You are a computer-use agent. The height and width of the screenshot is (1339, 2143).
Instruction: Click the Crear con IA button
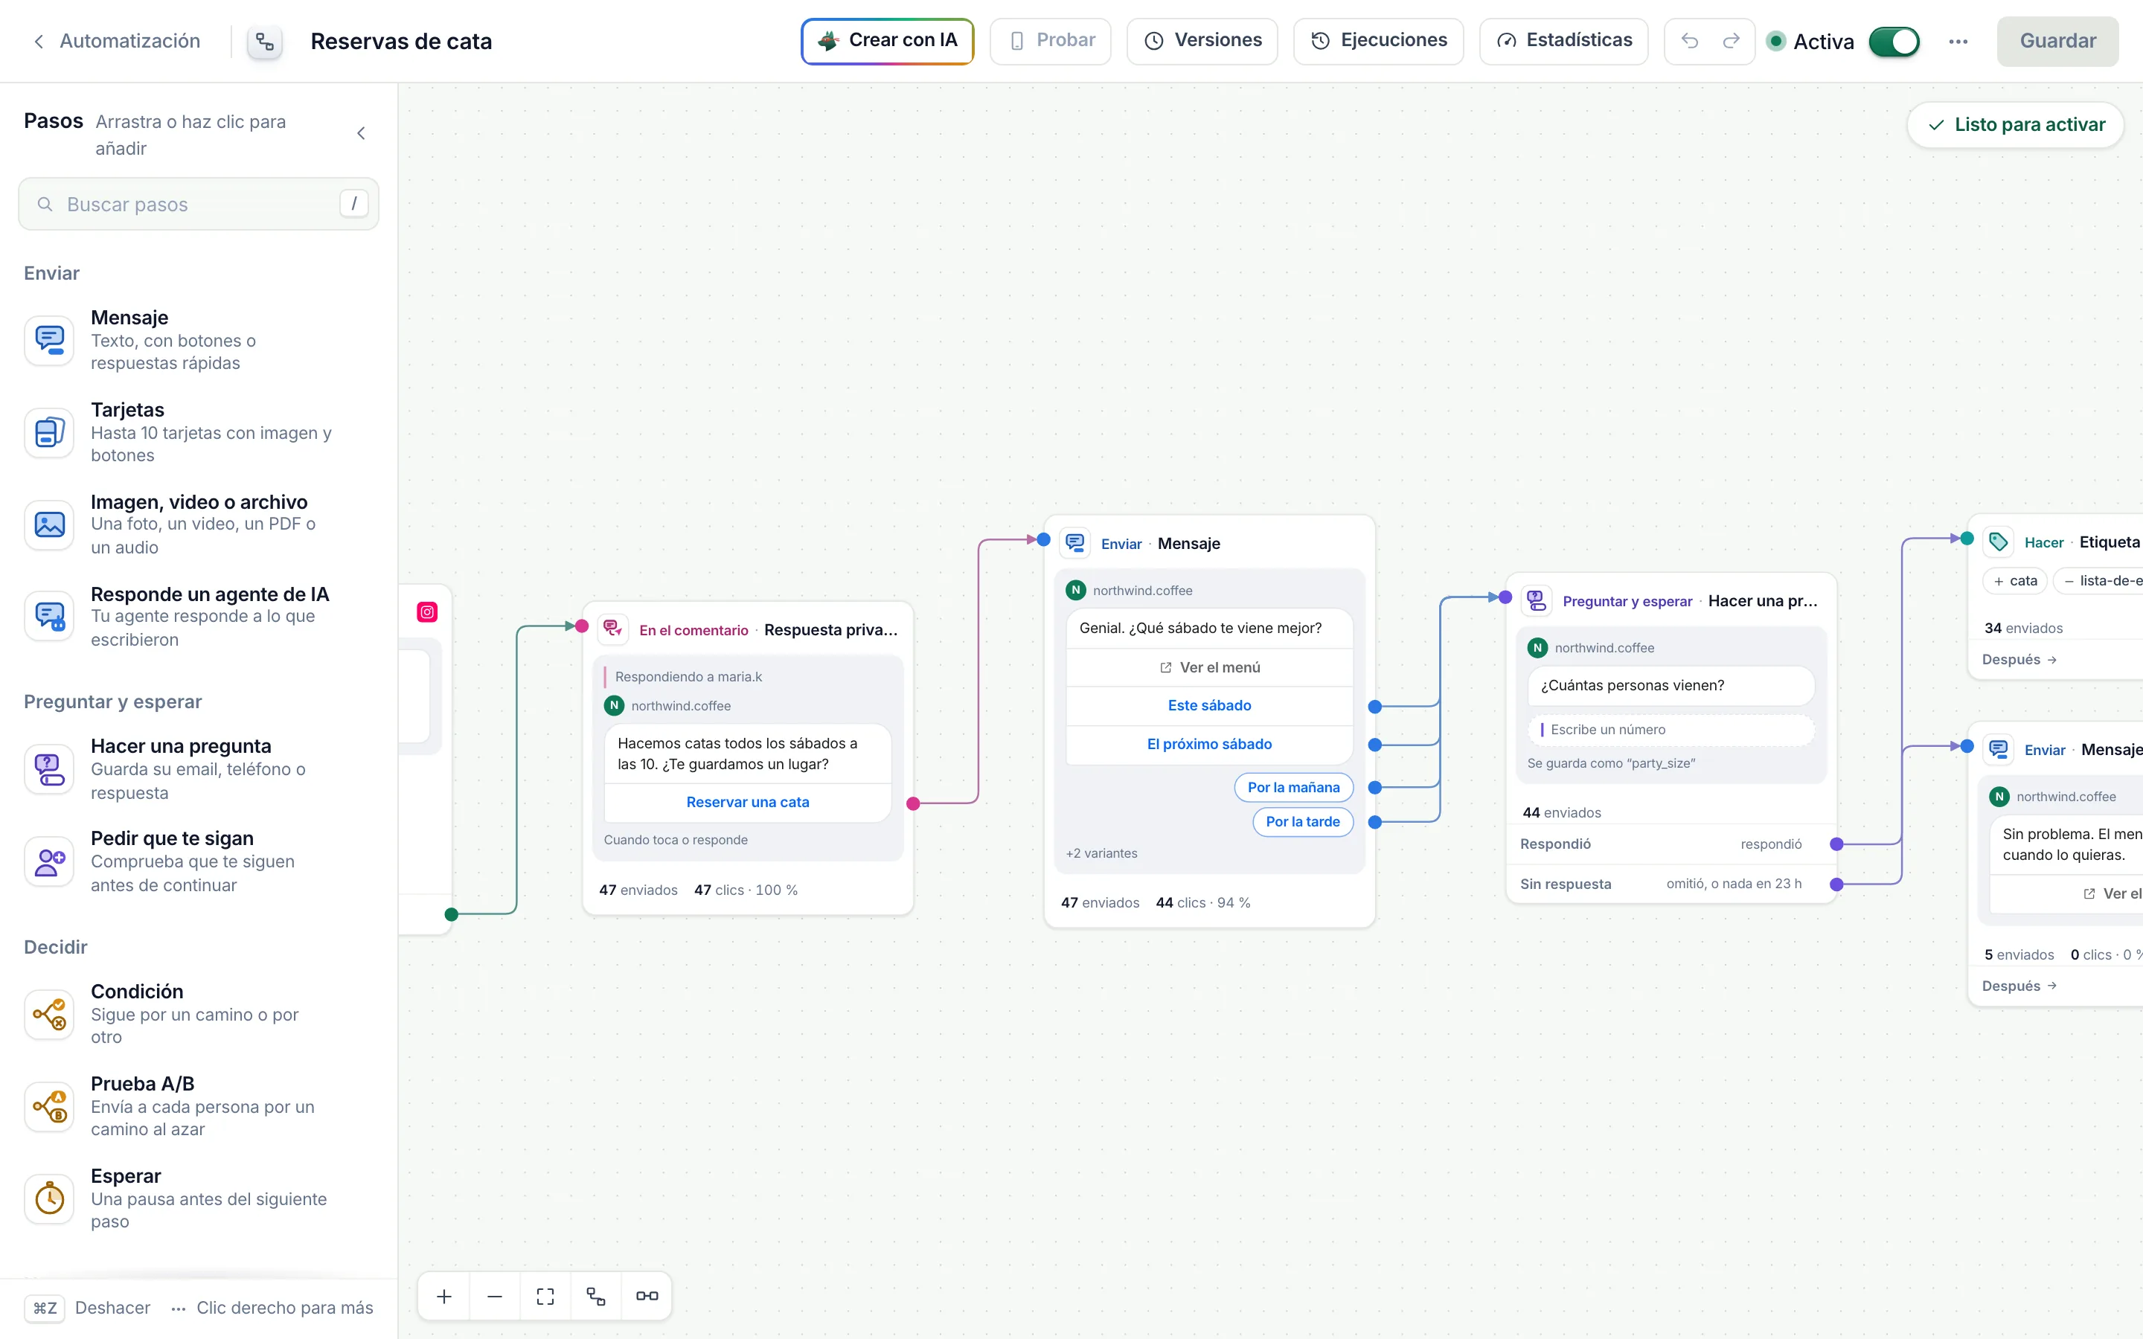pos(887,41)
